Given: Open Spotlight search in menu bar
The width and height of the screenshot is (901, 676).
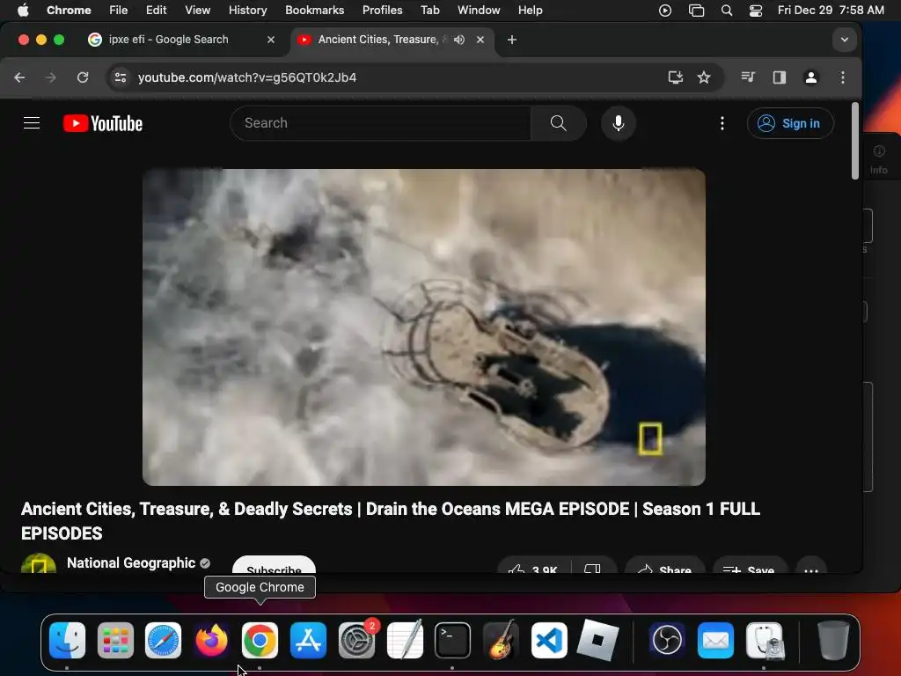Looking at the screenshot, I should [x=726, y=10].
